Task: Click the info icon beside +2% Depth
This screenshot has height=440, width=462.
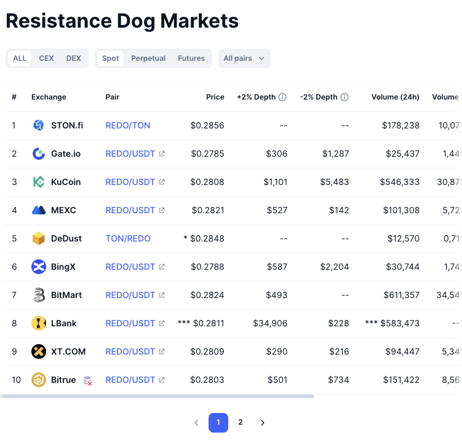Action: click(x=282, y=97)
